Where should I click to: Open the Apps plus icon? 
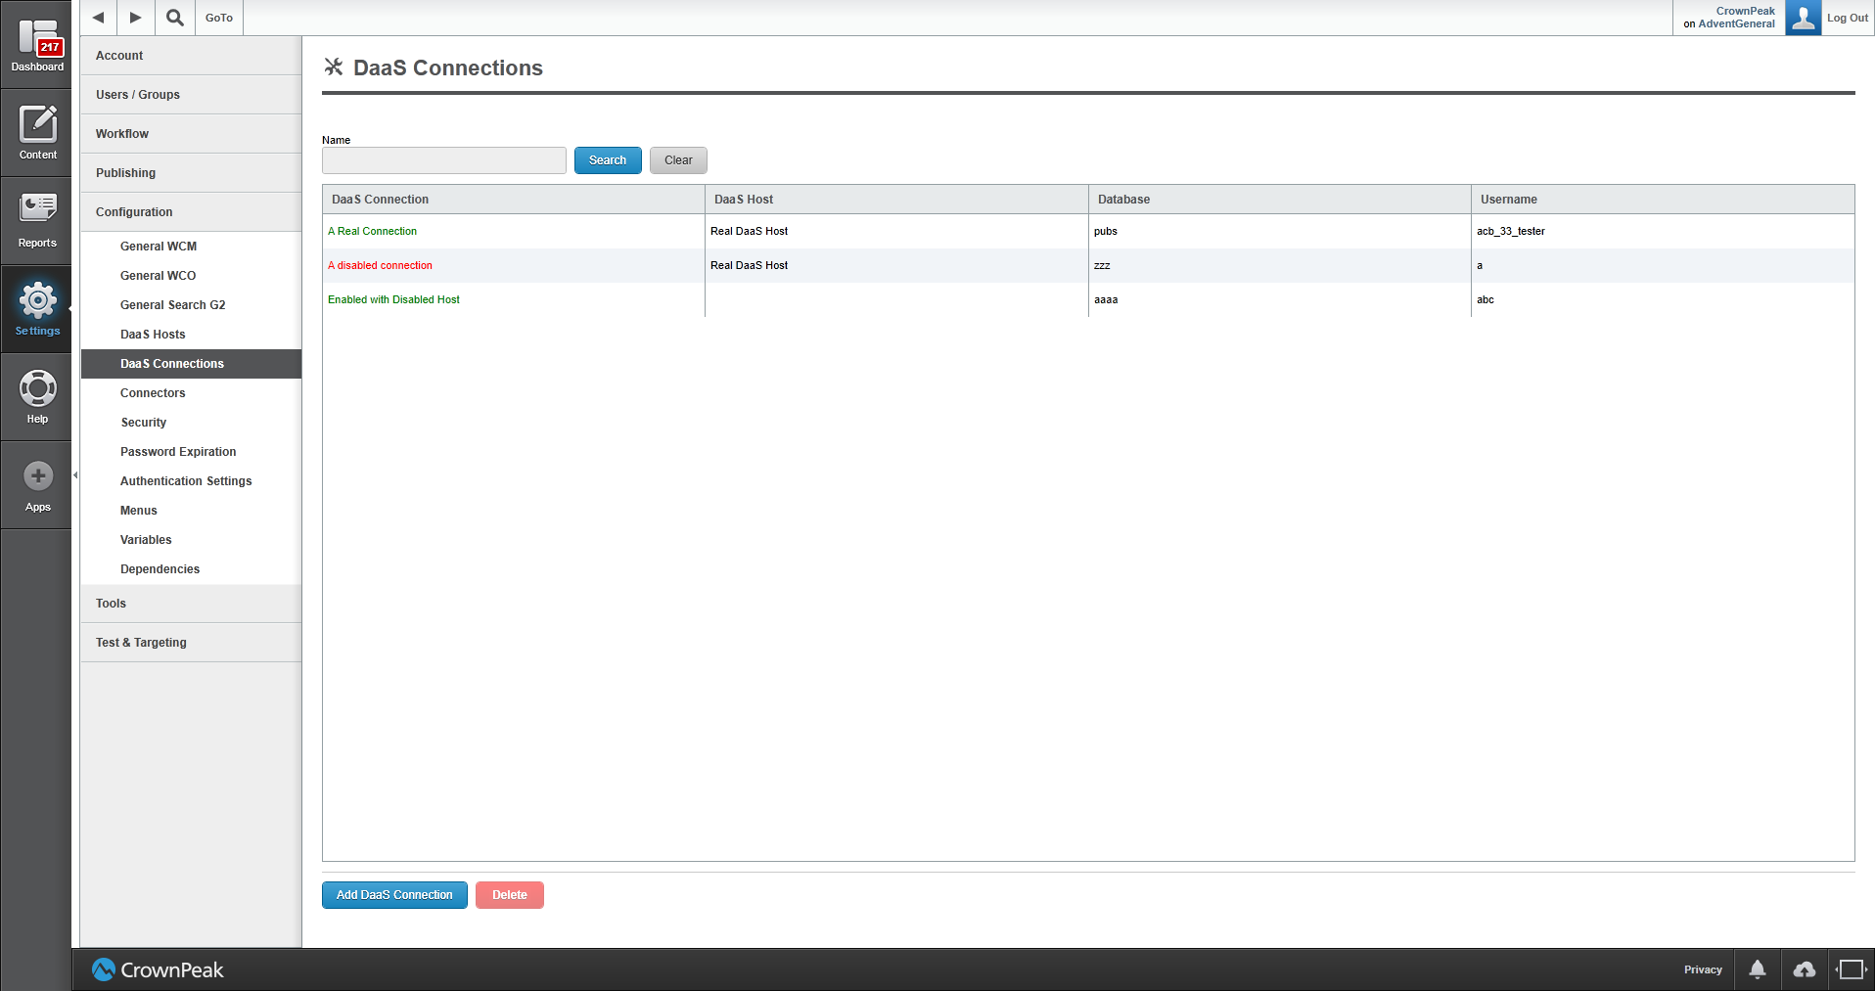[37, 485]
